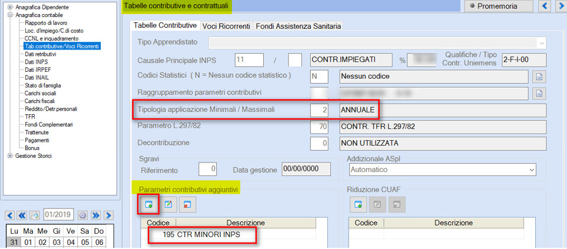Viewport: 567px width, 249px height.
Task: Click the disabled edit icon under Riduzione CUAF
Action: click(x=377, y=204)
